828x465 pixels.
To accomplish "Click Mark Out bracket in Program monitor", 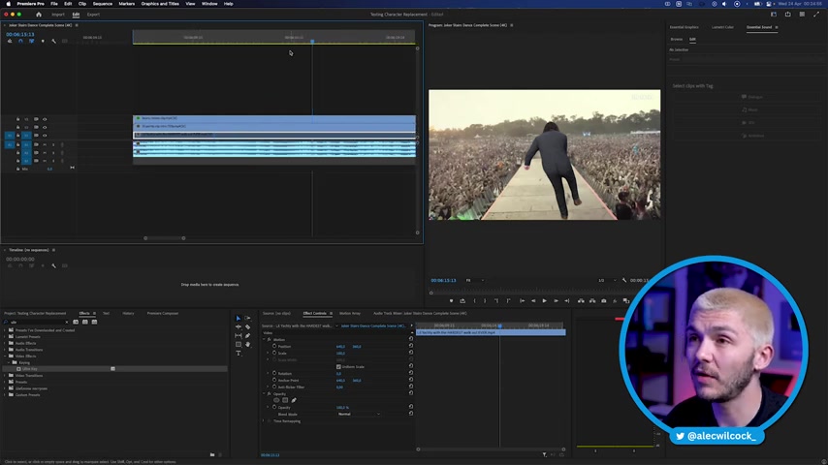I will click(x=485, y=301).
